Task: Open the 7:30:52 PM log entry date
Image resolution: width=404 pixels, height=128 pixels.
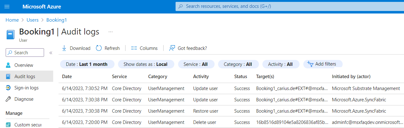Action: (85, 88)
